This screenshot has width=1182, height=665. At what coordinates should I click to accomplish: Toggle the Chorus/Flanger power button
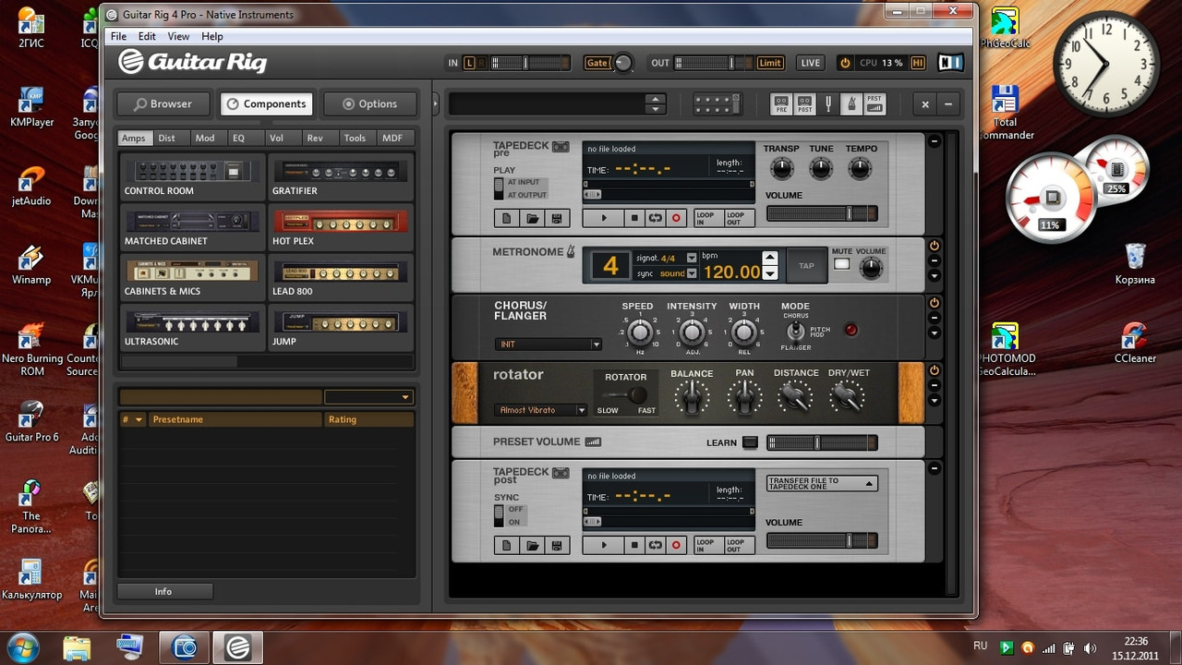[x=935, y=303]
